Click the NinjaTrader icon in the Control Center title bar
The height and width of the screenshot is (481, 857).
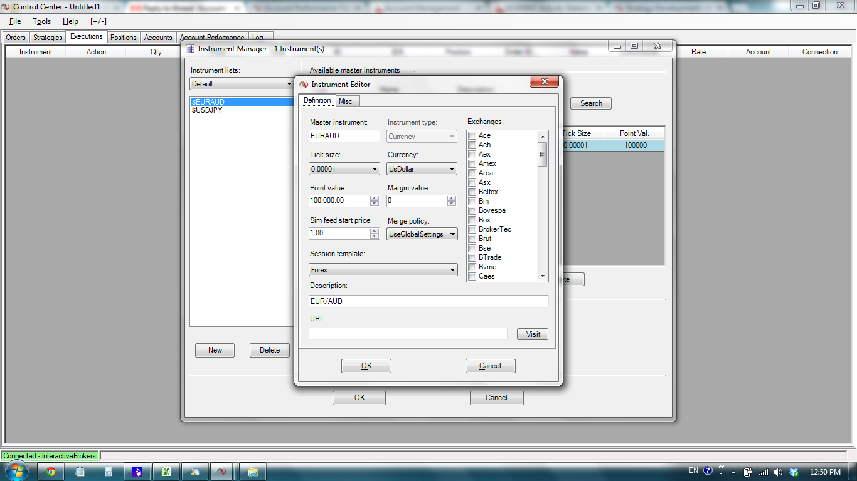click(6, 6)
